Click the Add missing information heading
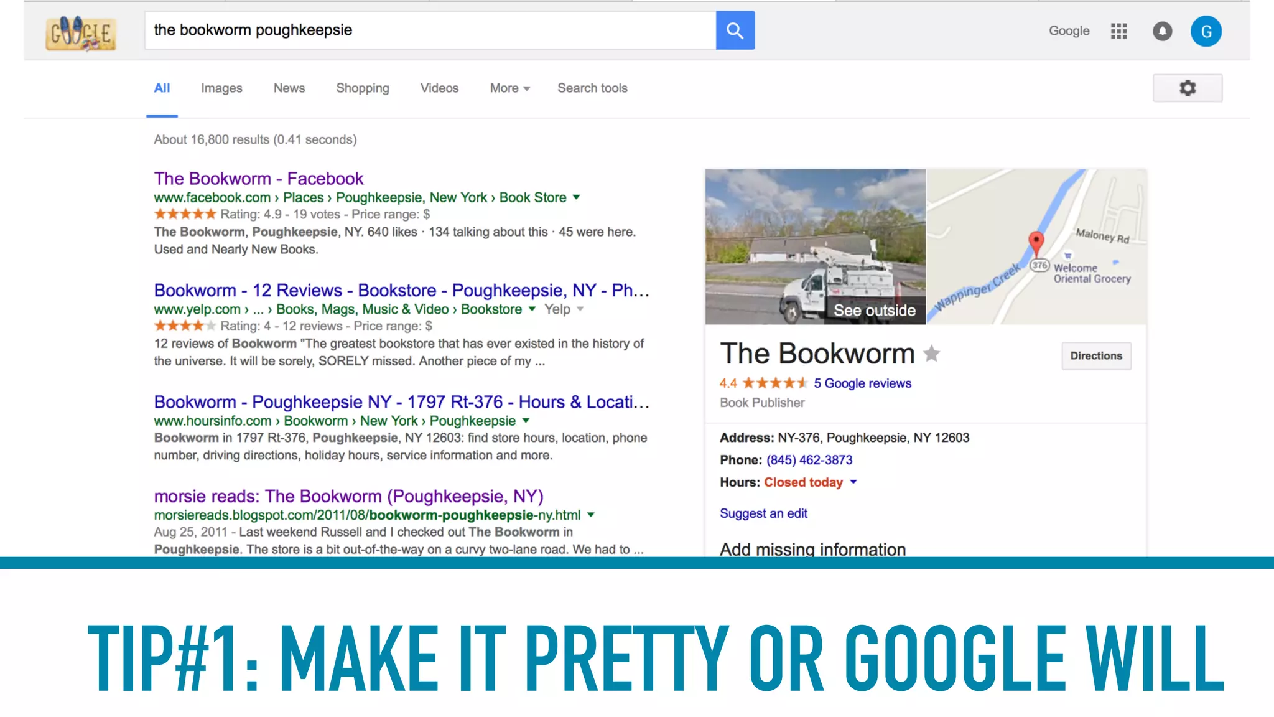This screenshot has width=1274, height=717. pyautogui.click(x=812, y=549)
